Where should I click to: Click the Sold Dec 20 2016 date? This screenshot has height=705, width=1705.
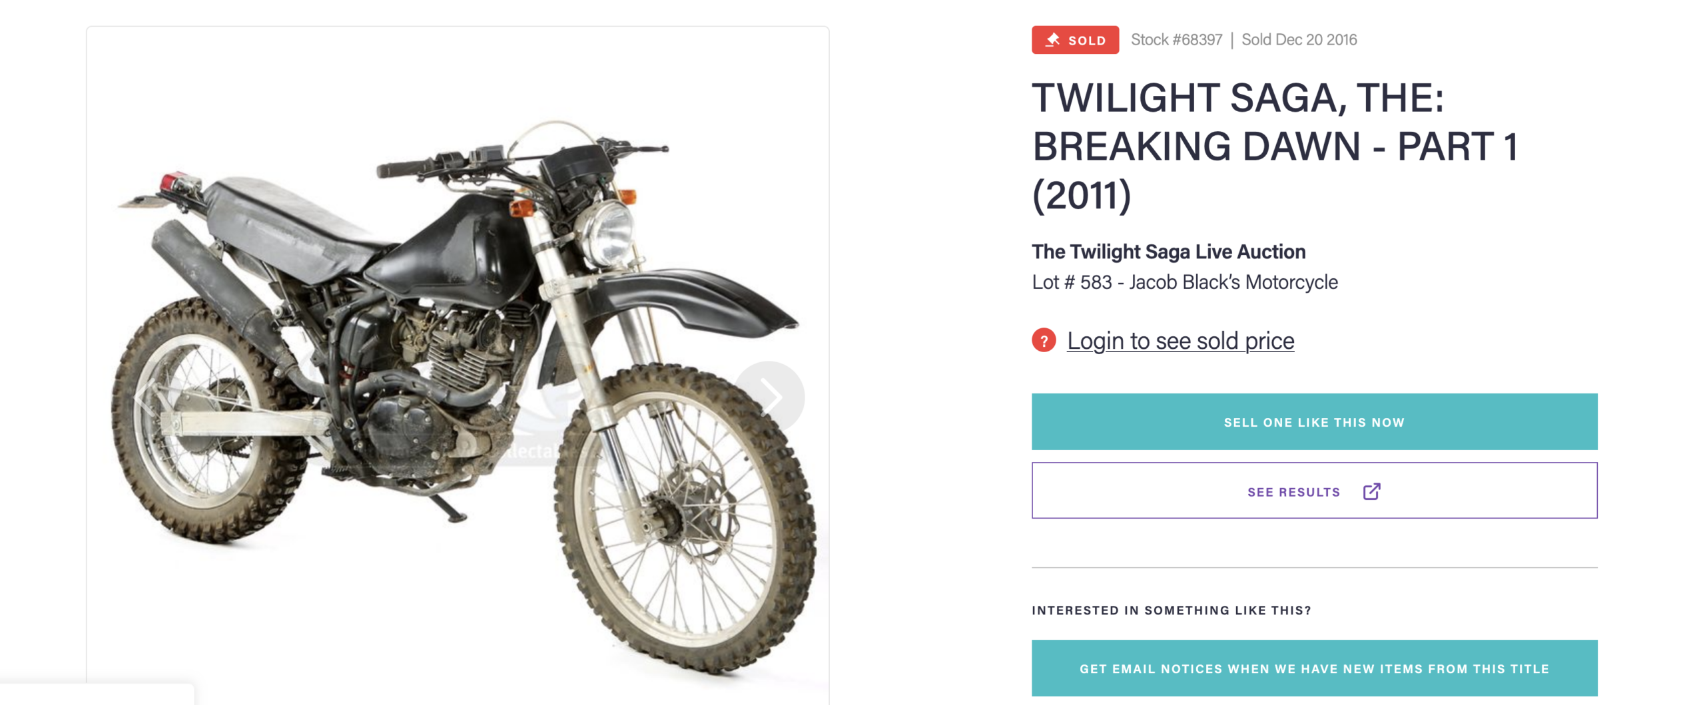pos(1299,40)
